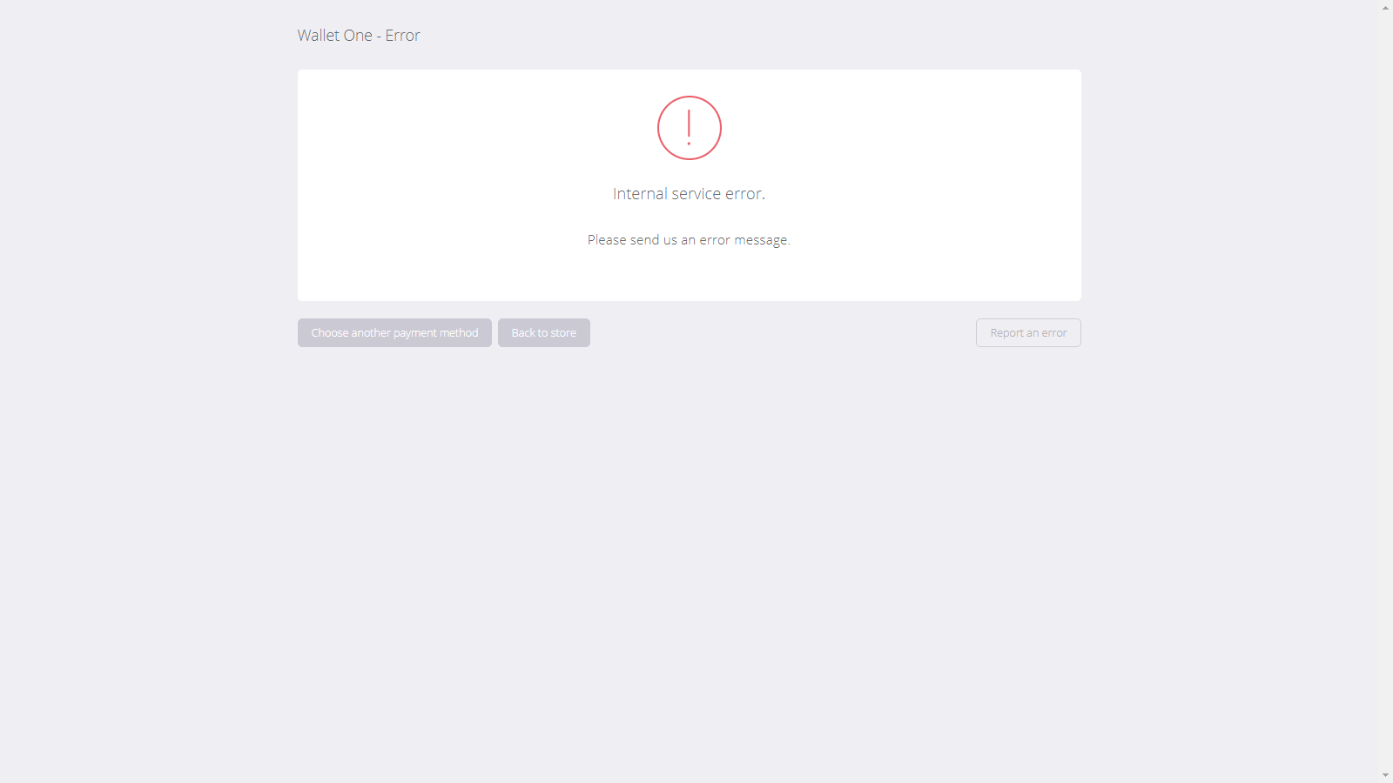Click the word 'Report' on the outlined button

pos(1006,333)
